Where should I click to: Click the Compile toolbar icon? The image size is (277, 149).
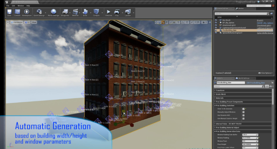(x=96, y=12)
